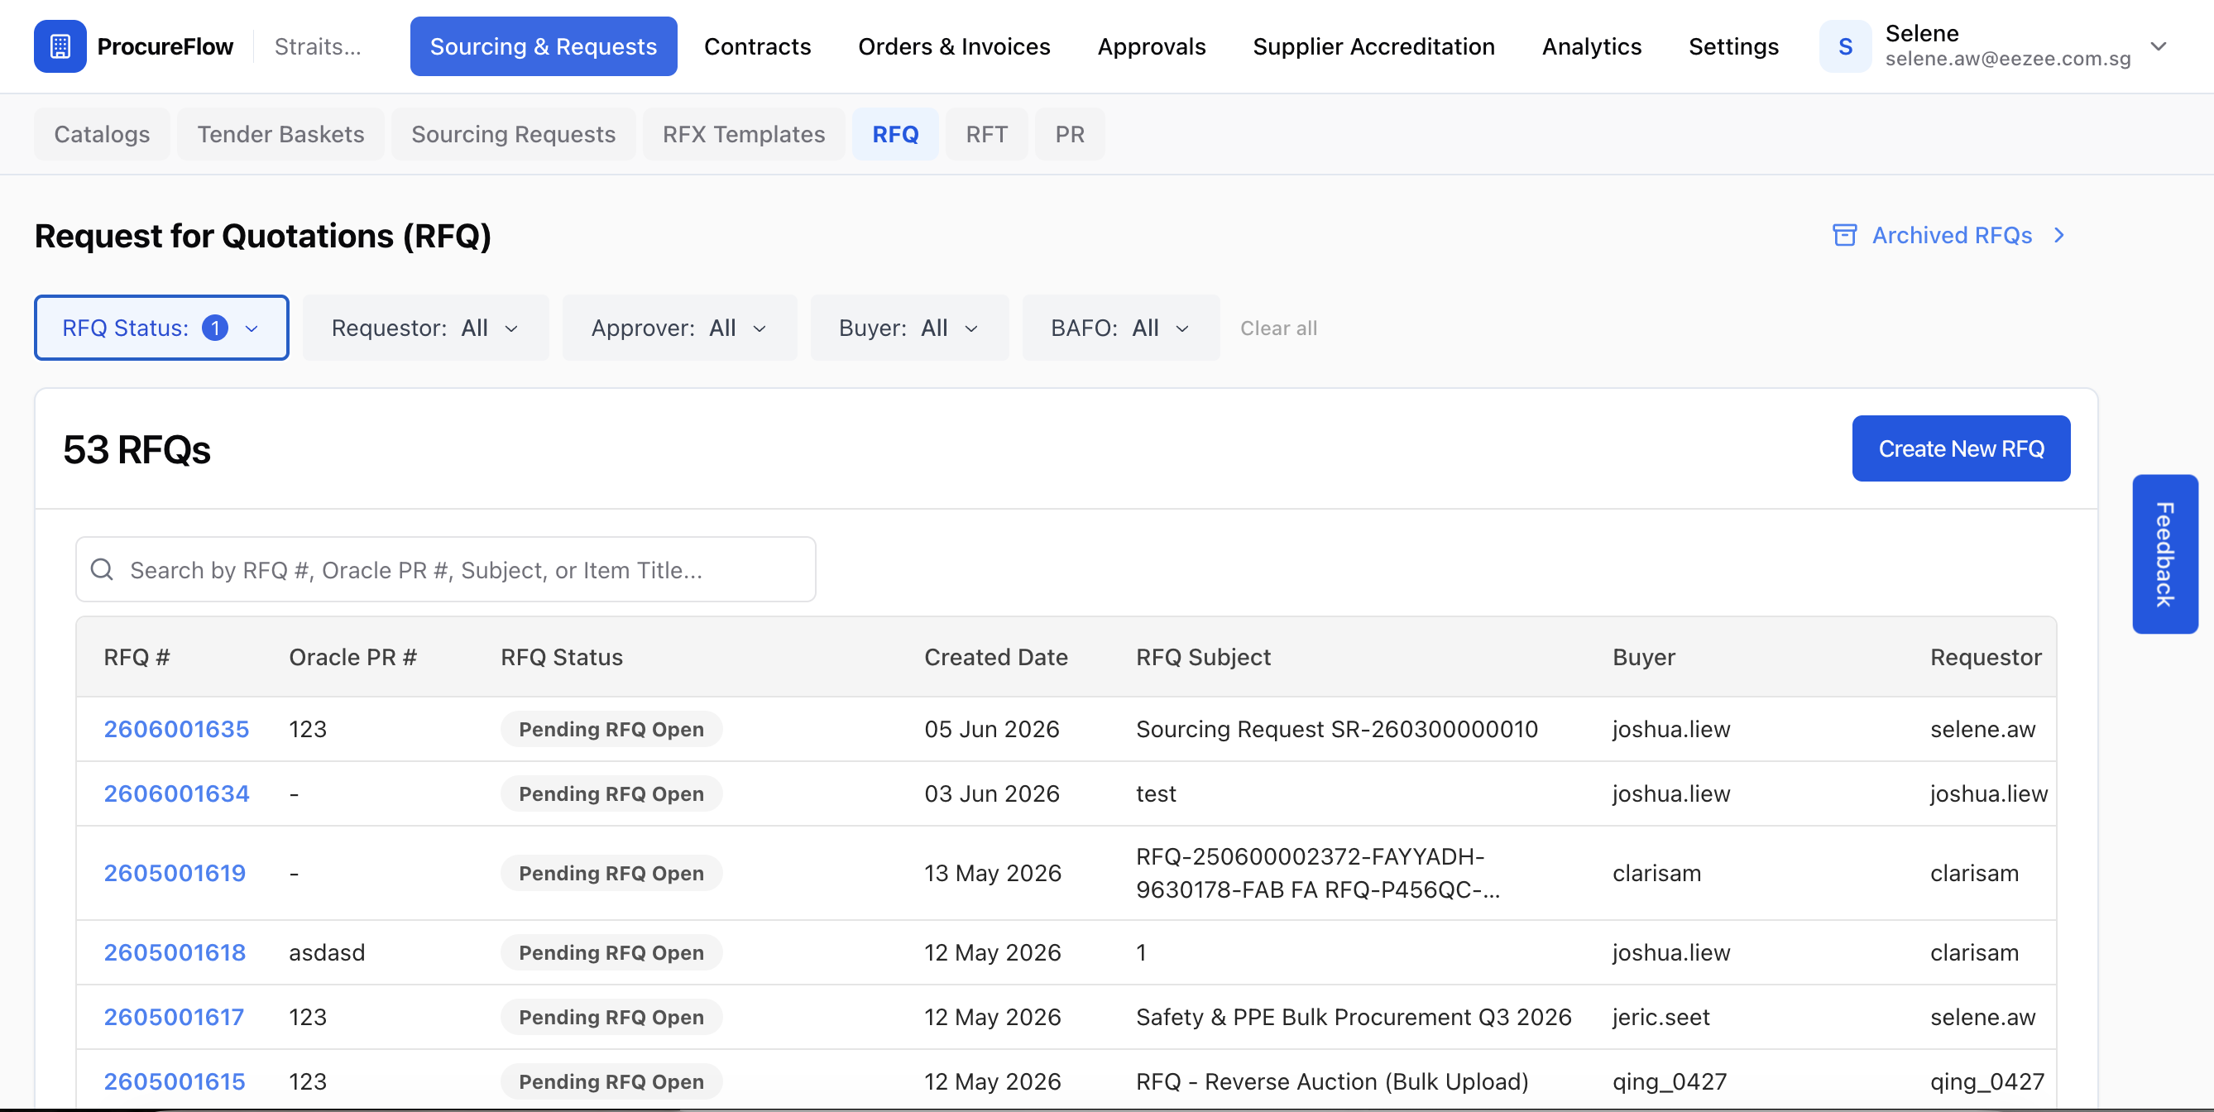
Task: Click the RFQ Subject column header
Action: [1202, 658]
